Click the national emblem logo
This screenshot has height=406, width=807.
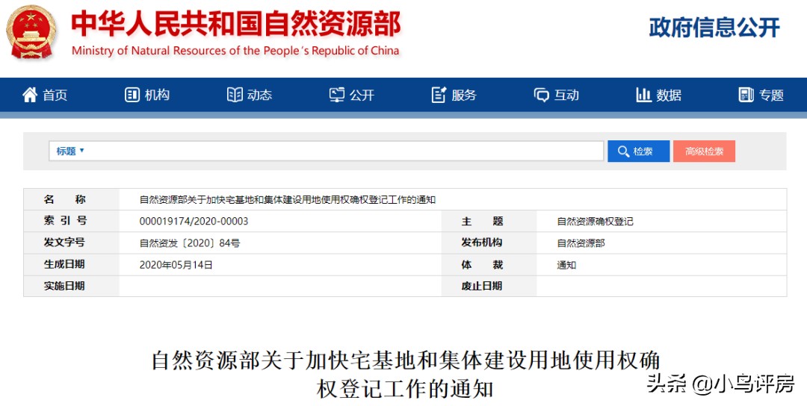click(x=31, y=31)
